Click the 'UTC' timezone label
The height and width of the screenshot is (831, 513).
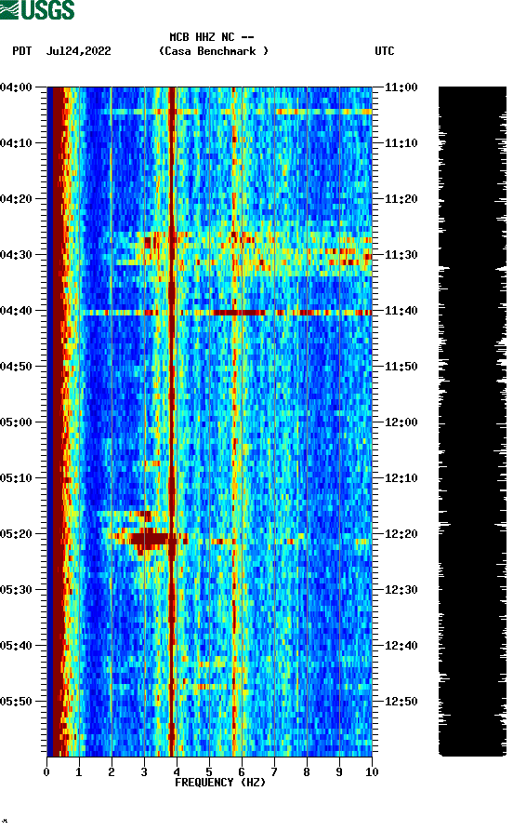(x=385, y=51)
